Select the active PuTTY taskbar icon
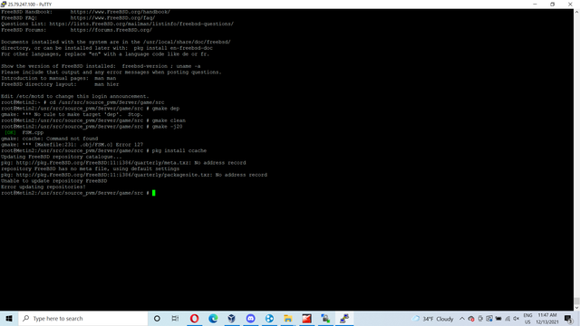This screenshot has height=326, width=580. tap(344, 318)
